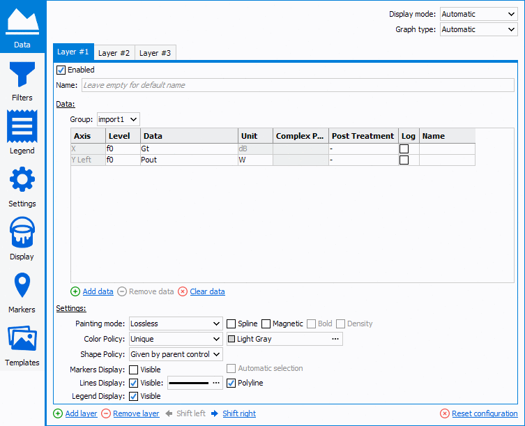525x426 pixels.
Task: Open line style options with the ellipsis
Action: (x=216, y=383)
